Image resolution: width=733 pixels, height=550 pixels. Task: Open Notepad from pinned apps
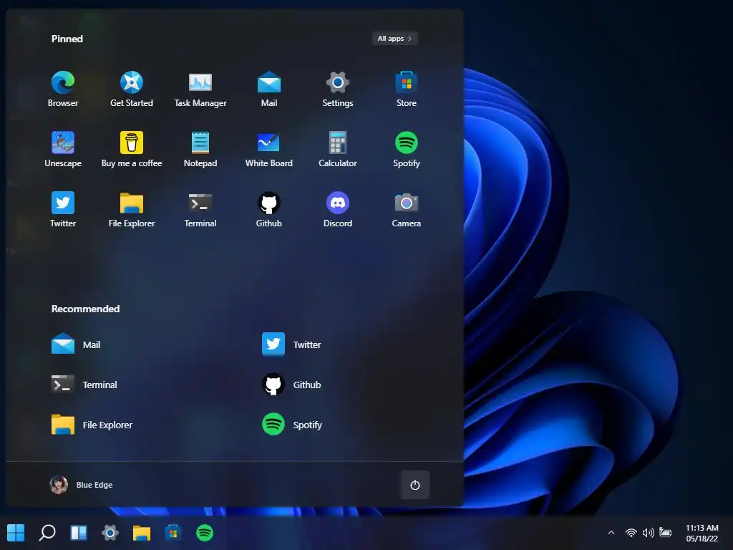coord(200,150)
